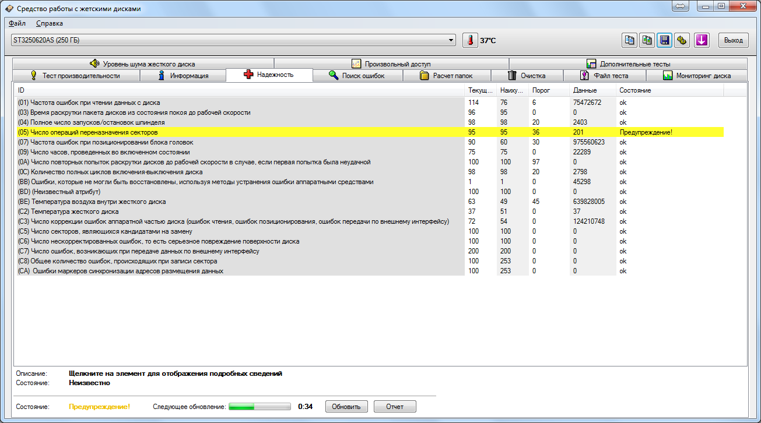This screenshot has height=423, width=761.
Task: Click the Наиху... column header
Action: [x=513, y=90]
